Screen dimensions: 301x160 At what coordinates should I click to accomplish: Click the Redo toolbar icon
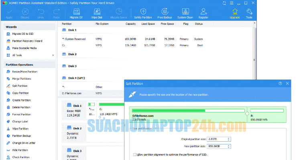point(56,14)
